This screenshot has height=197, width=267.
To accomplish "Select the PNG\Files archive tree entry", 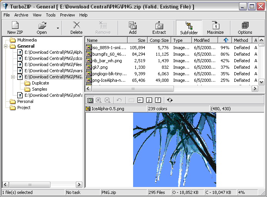I will 53,65.
